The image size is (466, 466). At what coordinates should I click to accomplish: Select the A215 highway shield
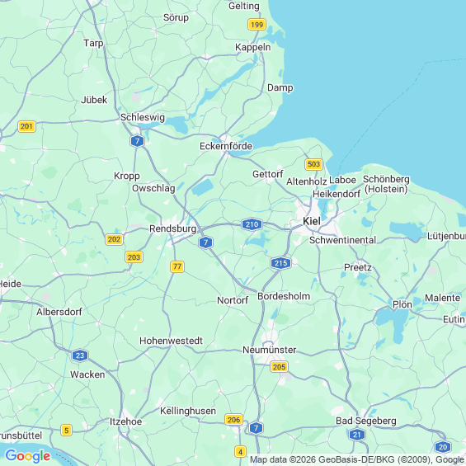pyautogui.click(x=280, y=263)
